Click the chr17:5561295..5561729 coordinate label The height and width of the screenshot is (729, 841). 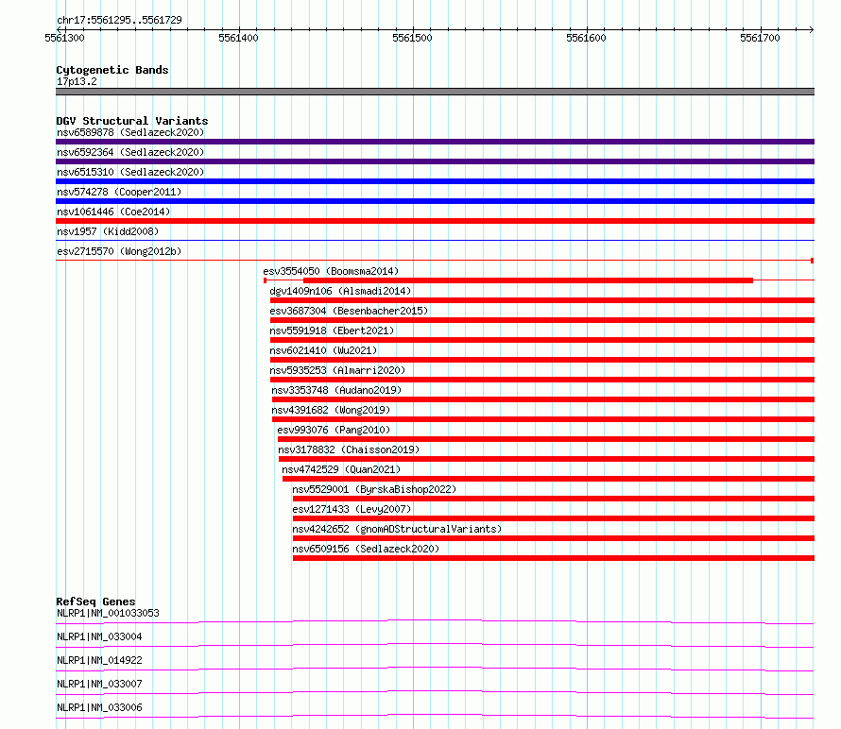[119, 20]
